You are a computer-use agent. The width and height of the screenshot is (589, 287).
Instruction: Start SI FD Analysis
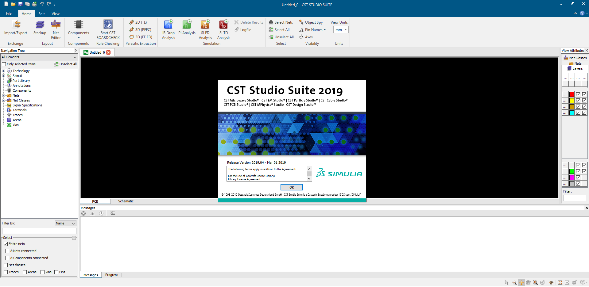click(205, 29)
